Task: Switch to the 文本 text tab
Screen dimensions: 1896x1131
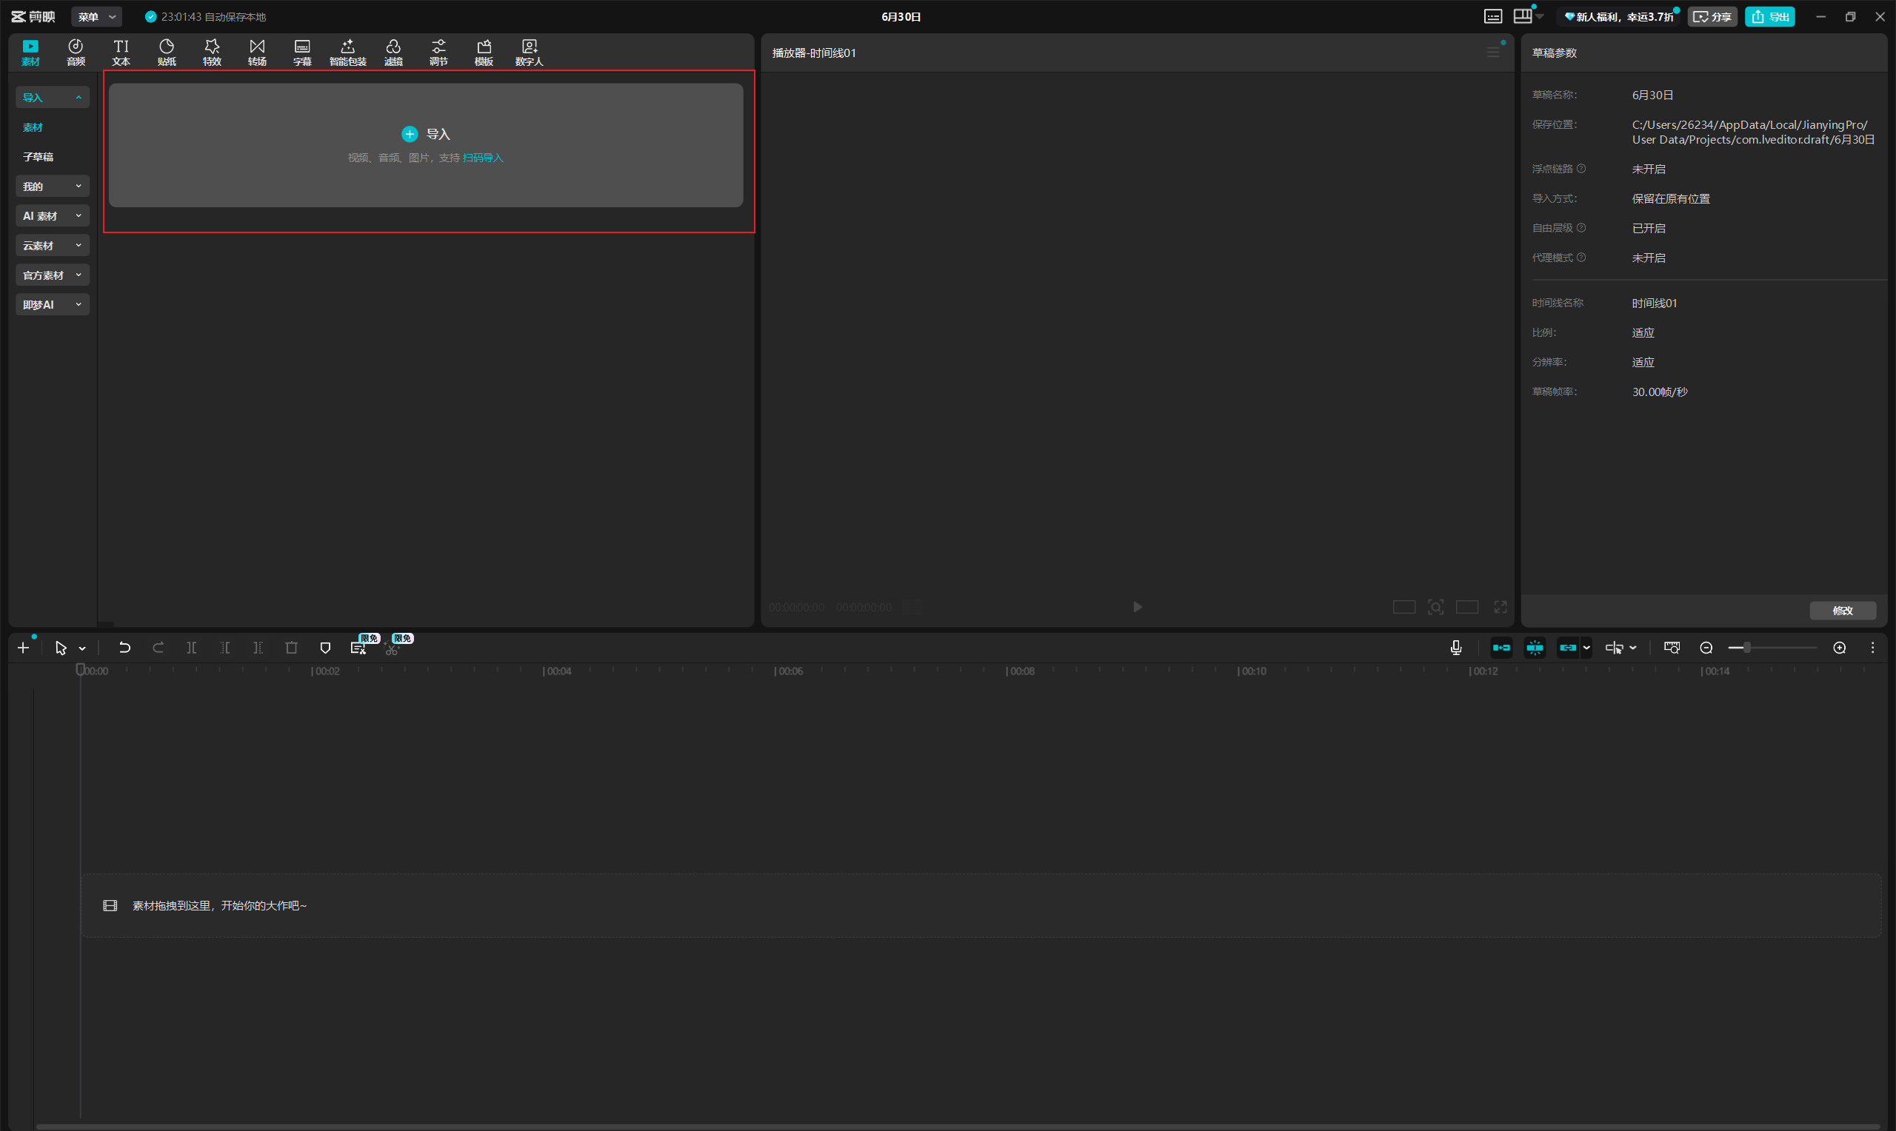Action: tap(121, 53)
